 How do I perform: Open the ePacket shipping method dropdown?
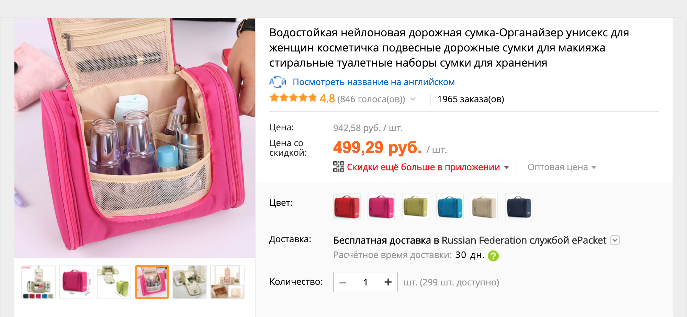615,240
